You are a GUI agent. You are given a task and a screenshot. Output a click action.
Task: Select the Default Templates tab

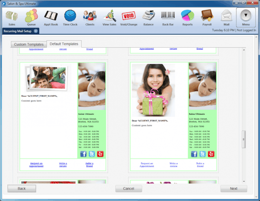click(x=64, y=44)
